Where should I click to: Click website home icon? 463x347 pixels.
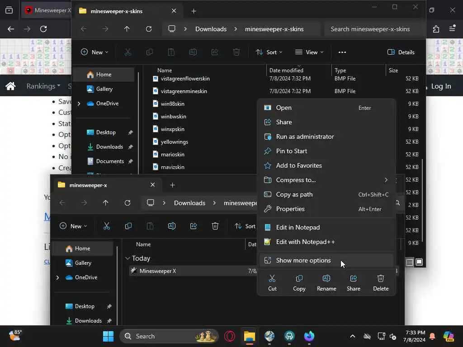[11, 86]
